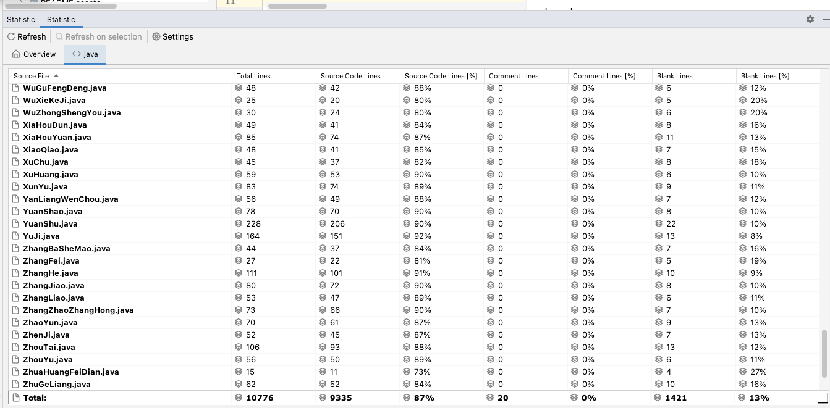Click the file icon of WuXieKeJi.java
The image size is (830, 408).
pyautogui.click(x=16, y=100)
